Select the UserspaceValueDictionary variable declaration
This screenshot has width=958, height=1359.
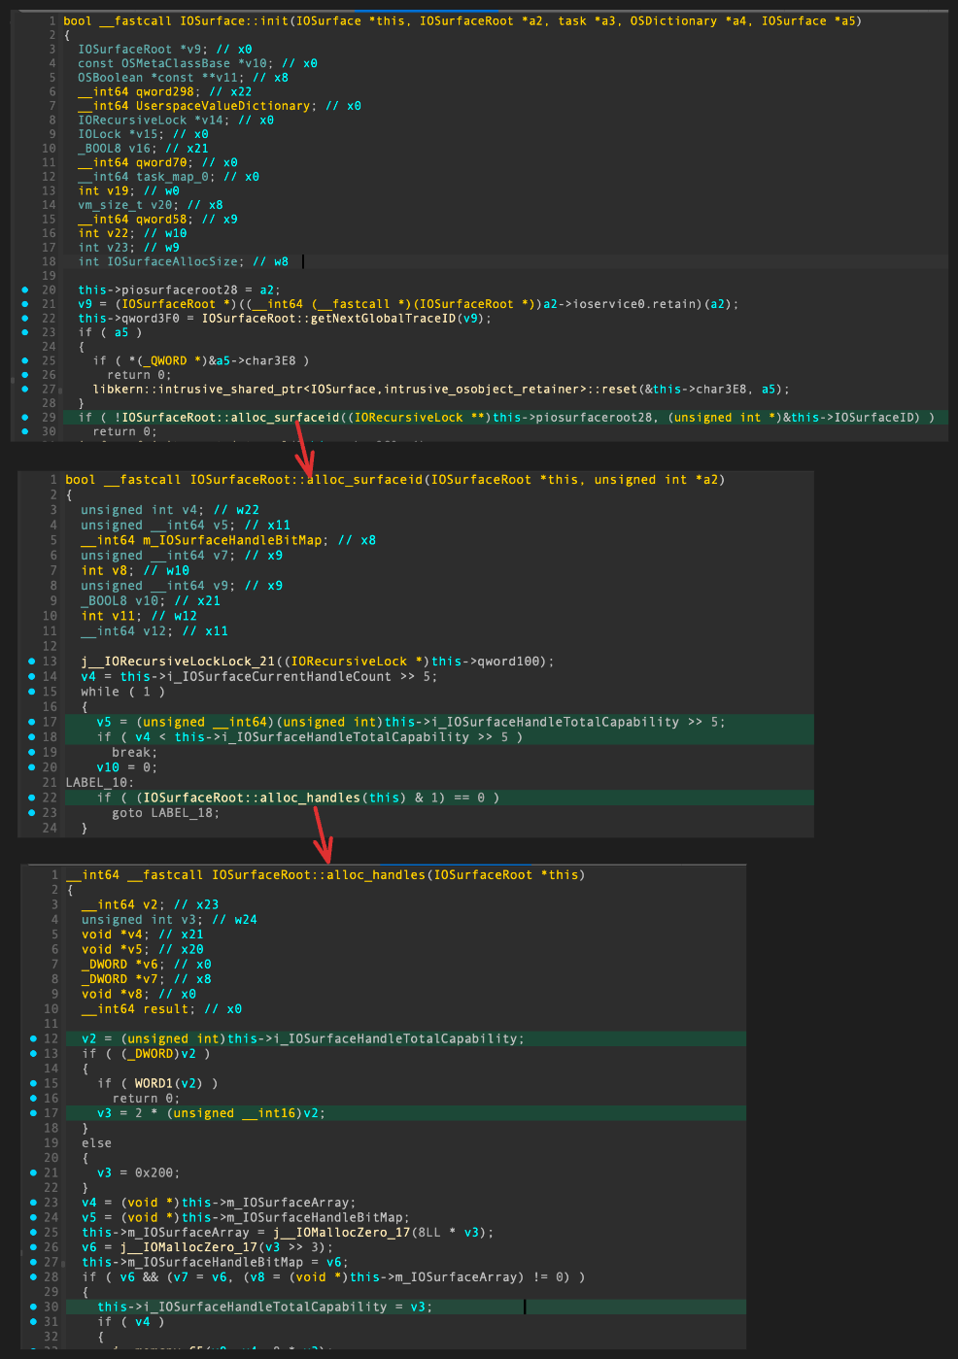(x=220, y=106)
